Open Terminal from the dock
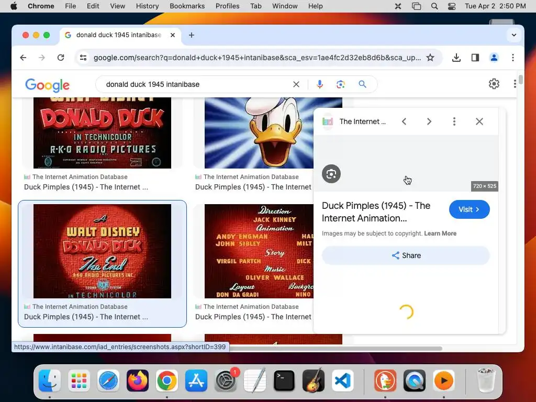The image size is (536, 402). click(284, 381)
